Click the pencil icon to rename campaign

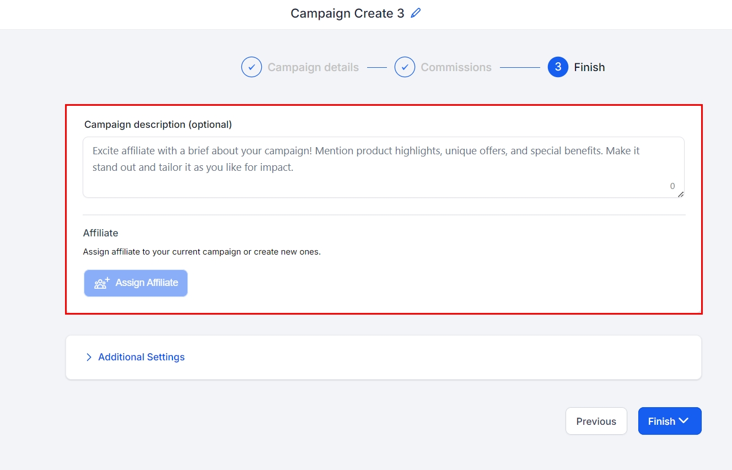416,13
